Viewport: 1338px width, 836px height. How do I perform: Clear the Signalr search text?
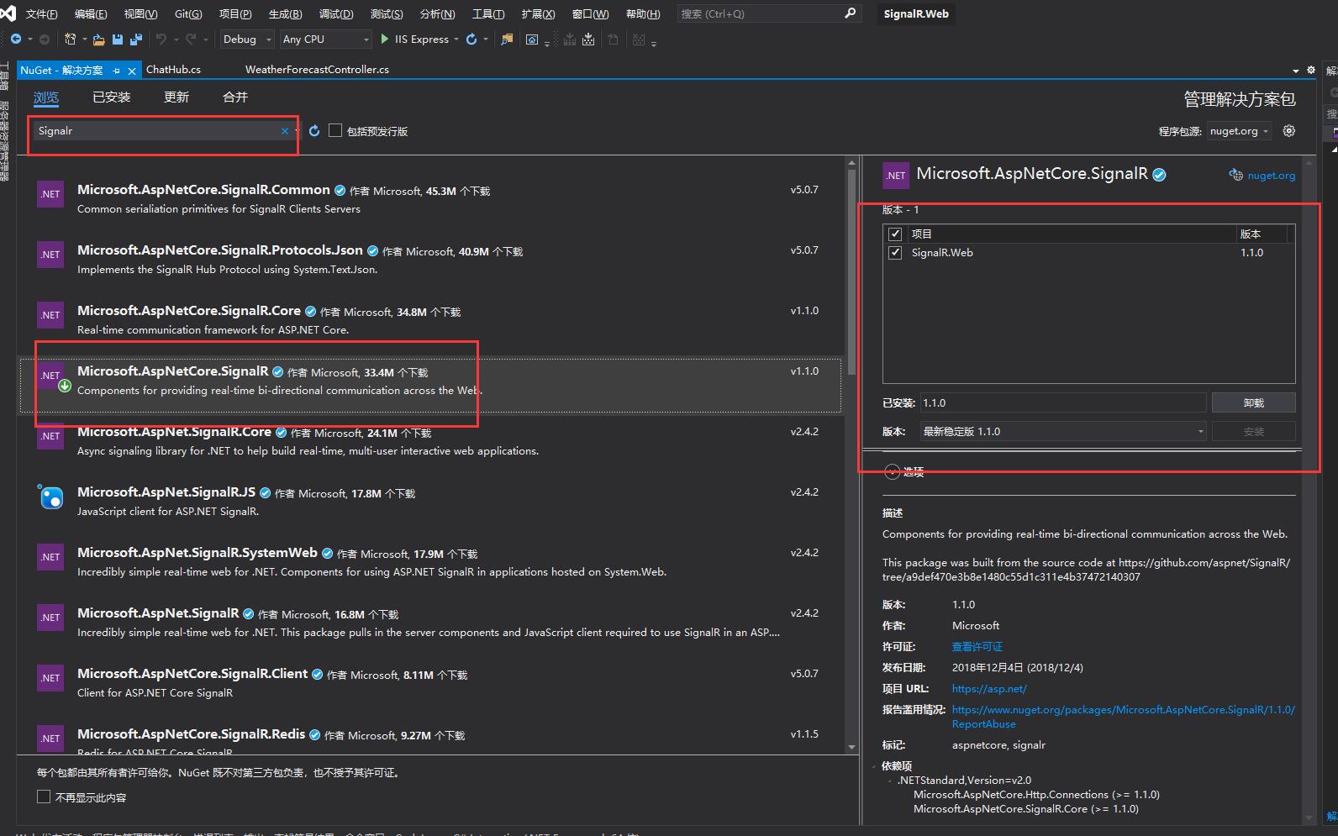(x=285, y=131)
